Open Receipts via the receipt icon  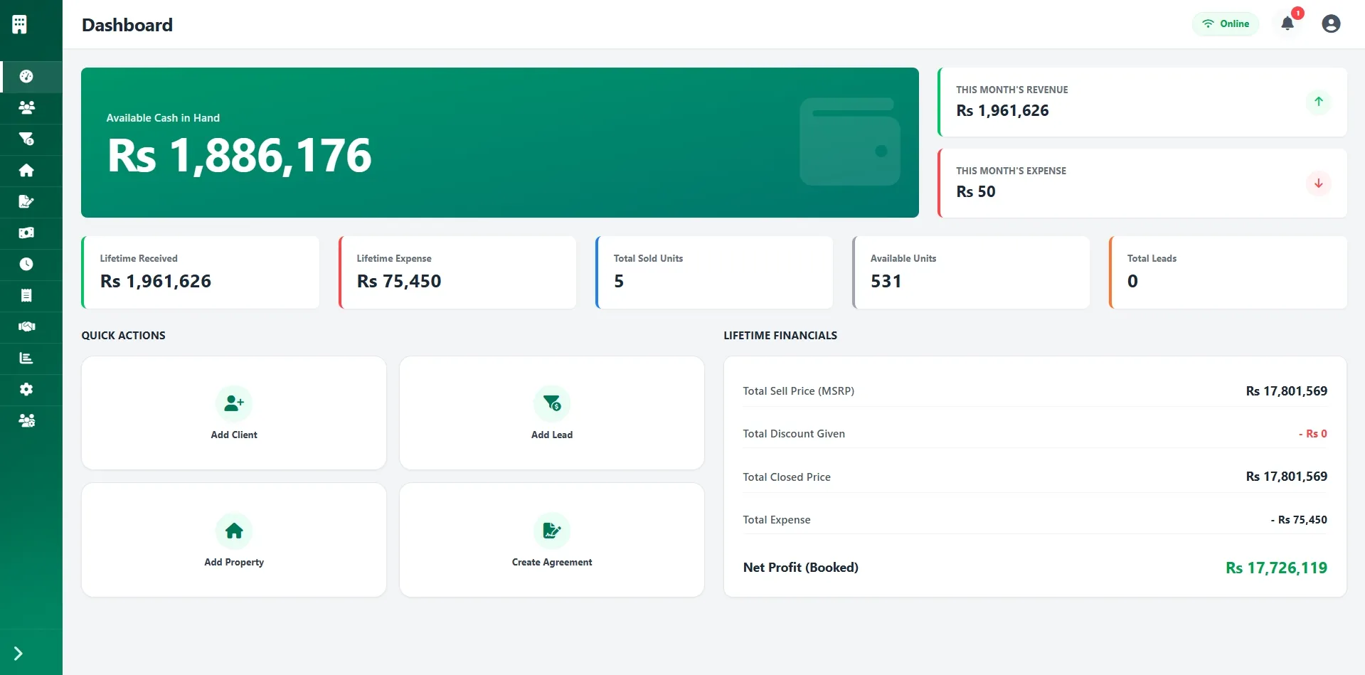[x=26, y=295]
